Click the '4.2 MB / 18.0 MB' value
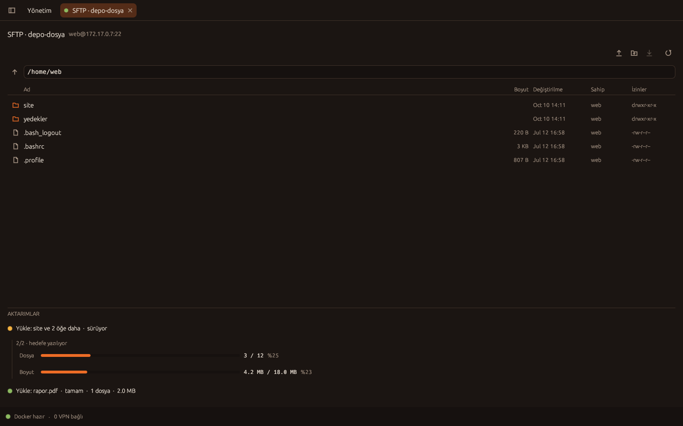 click(x=270, y=372)
